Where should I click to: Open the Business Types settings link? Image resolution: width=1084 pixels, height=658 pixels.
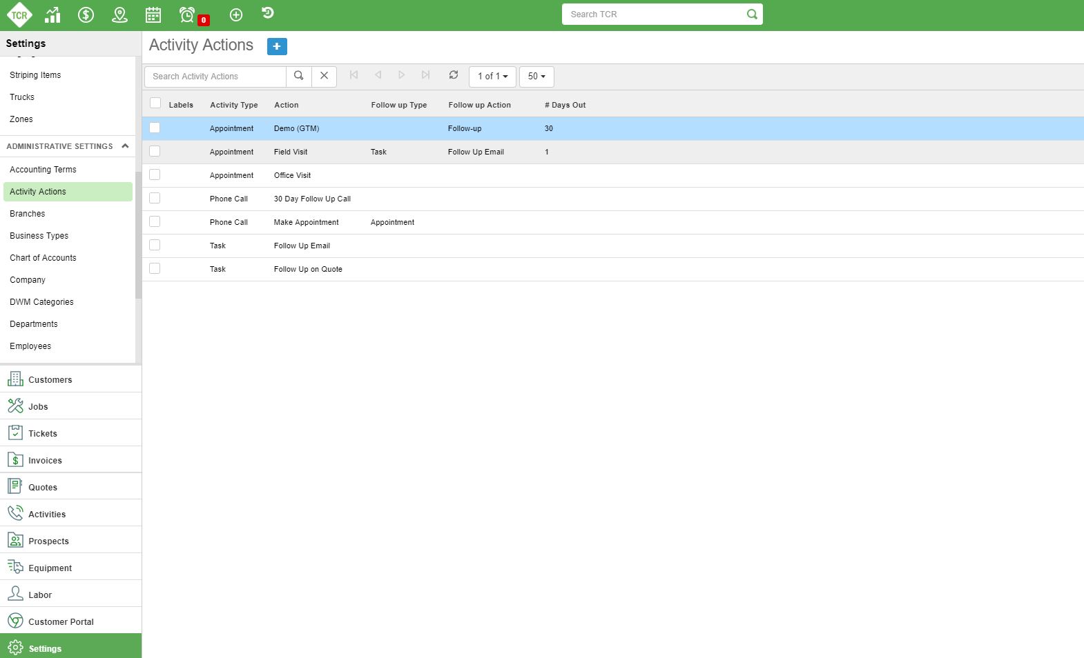click(39, 236)
